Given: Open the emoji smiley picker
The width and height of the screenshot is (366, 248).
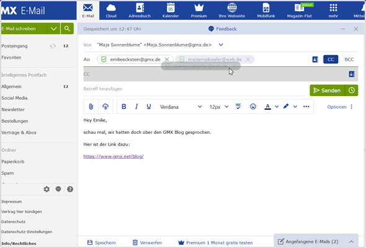Looking at the screenshot, I should coord(253,107).
